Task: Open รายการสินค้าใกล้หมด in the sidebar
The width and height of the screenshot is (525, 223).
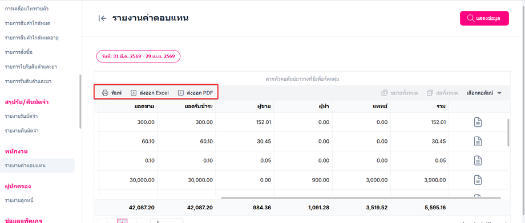Action: [28, 23]
